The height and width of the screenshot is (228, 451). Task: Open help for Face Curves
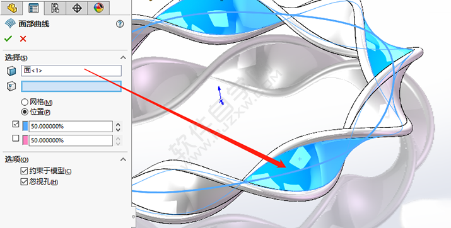(120, 24)
